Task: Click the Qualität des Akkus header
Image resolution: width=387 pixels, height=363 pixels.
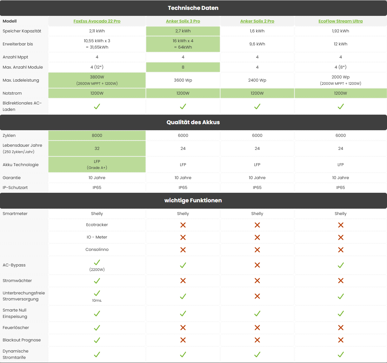Action: (x=193, y=122)
